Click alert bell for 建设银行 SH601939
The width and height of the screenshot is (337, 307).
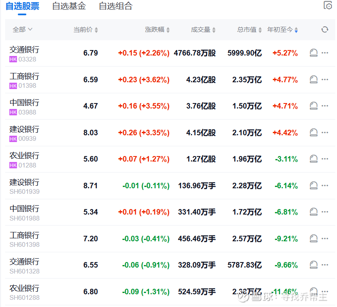click(x=314, y=185)
